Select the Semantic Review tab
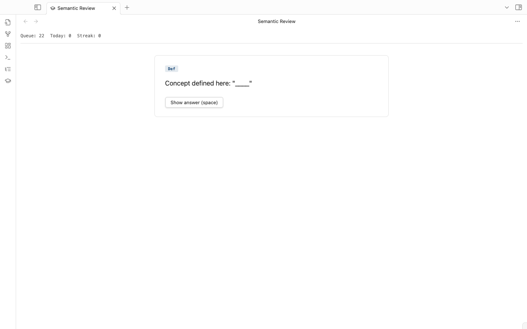This screenshot has height=329, width=527. [x=83, y=8]
